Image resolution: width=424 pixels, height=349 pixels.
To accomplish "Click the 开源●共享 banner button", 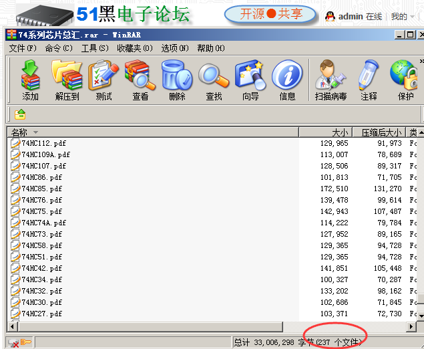I will (x=270, y=14).
